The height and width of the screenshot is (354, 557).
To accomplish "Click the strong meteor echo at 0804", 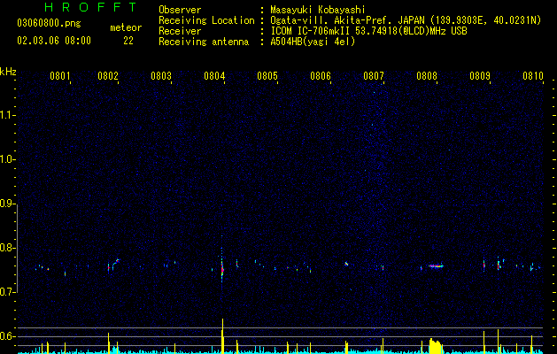I will (x=222, y=265).
